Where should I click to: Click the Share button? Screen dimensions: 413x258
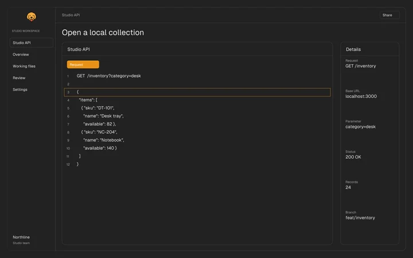pos(389,15)
